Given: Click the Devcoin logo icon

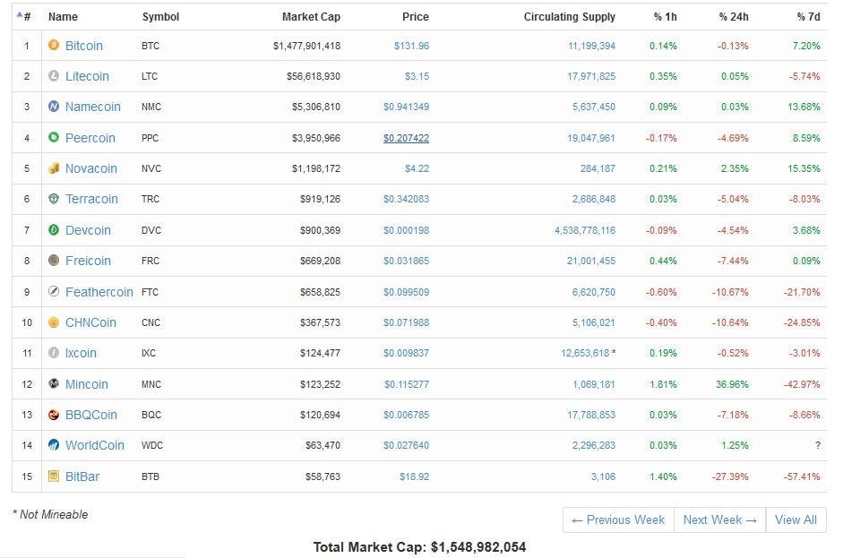Looking at the screenshot, I should [x=53, y=229].
